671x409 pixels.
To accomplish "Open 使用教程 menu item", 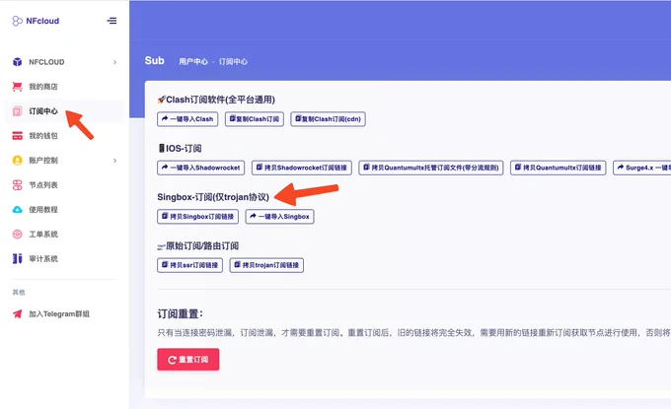I will coord(64,209).
